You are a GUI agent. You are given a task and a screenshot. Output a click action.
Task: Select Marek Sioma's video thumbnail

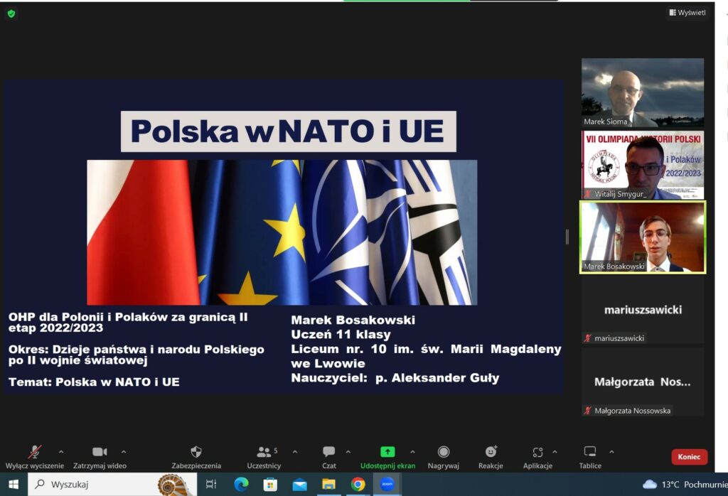click(x=643, y=92)
